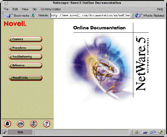The width and height of the screenshot is (167, 137).
Task: Open the Communicator menu
Action: (x=51, y=9)
